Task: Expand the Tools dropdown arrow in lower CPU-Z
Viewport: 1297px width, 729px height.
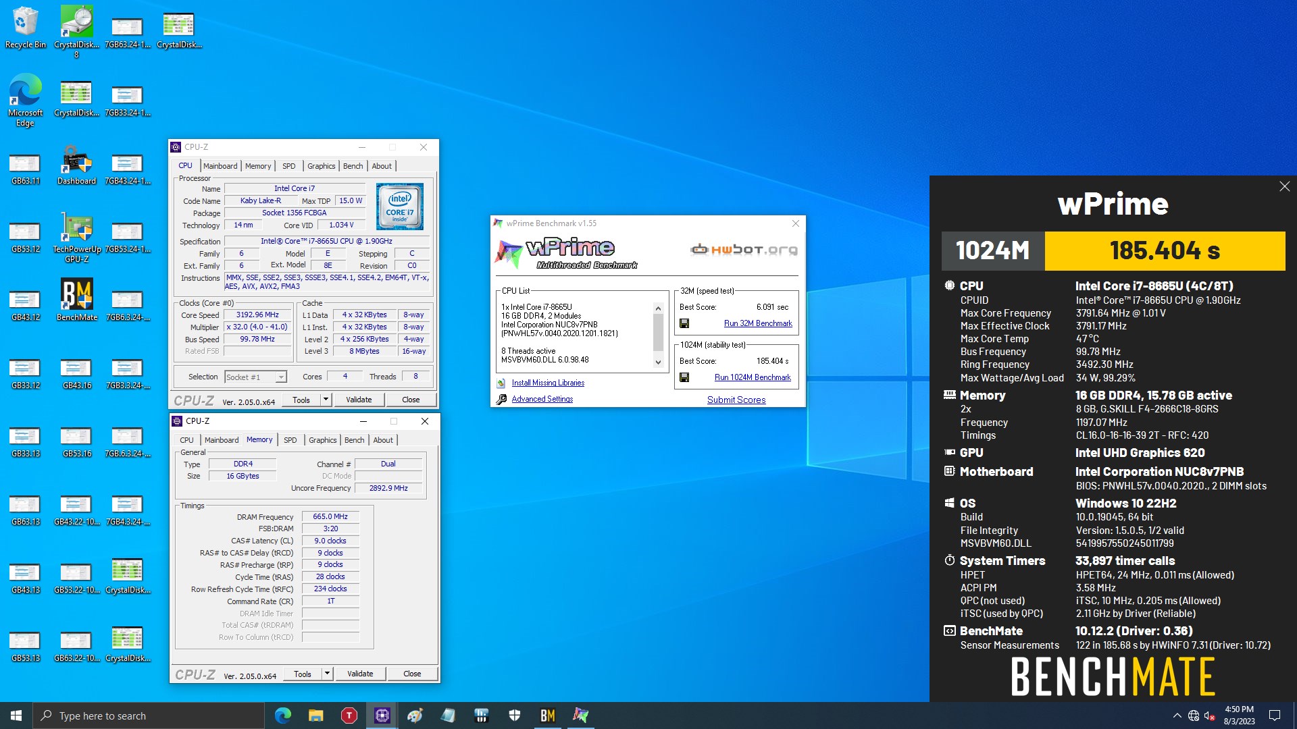Action: pyautogui.click(x=327, y=674)
